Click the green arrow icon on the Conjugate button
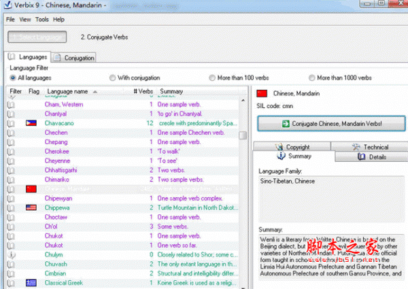Viewport: 408px width, 289px height. coord(286,124)
